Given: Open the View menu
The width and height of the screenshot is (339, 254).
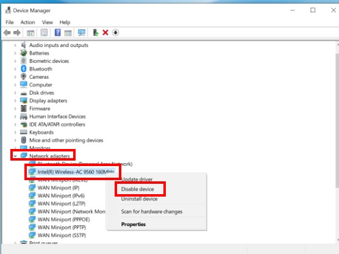Looking at the screenshot, I should pyautogui.click(x=48, y=23).
